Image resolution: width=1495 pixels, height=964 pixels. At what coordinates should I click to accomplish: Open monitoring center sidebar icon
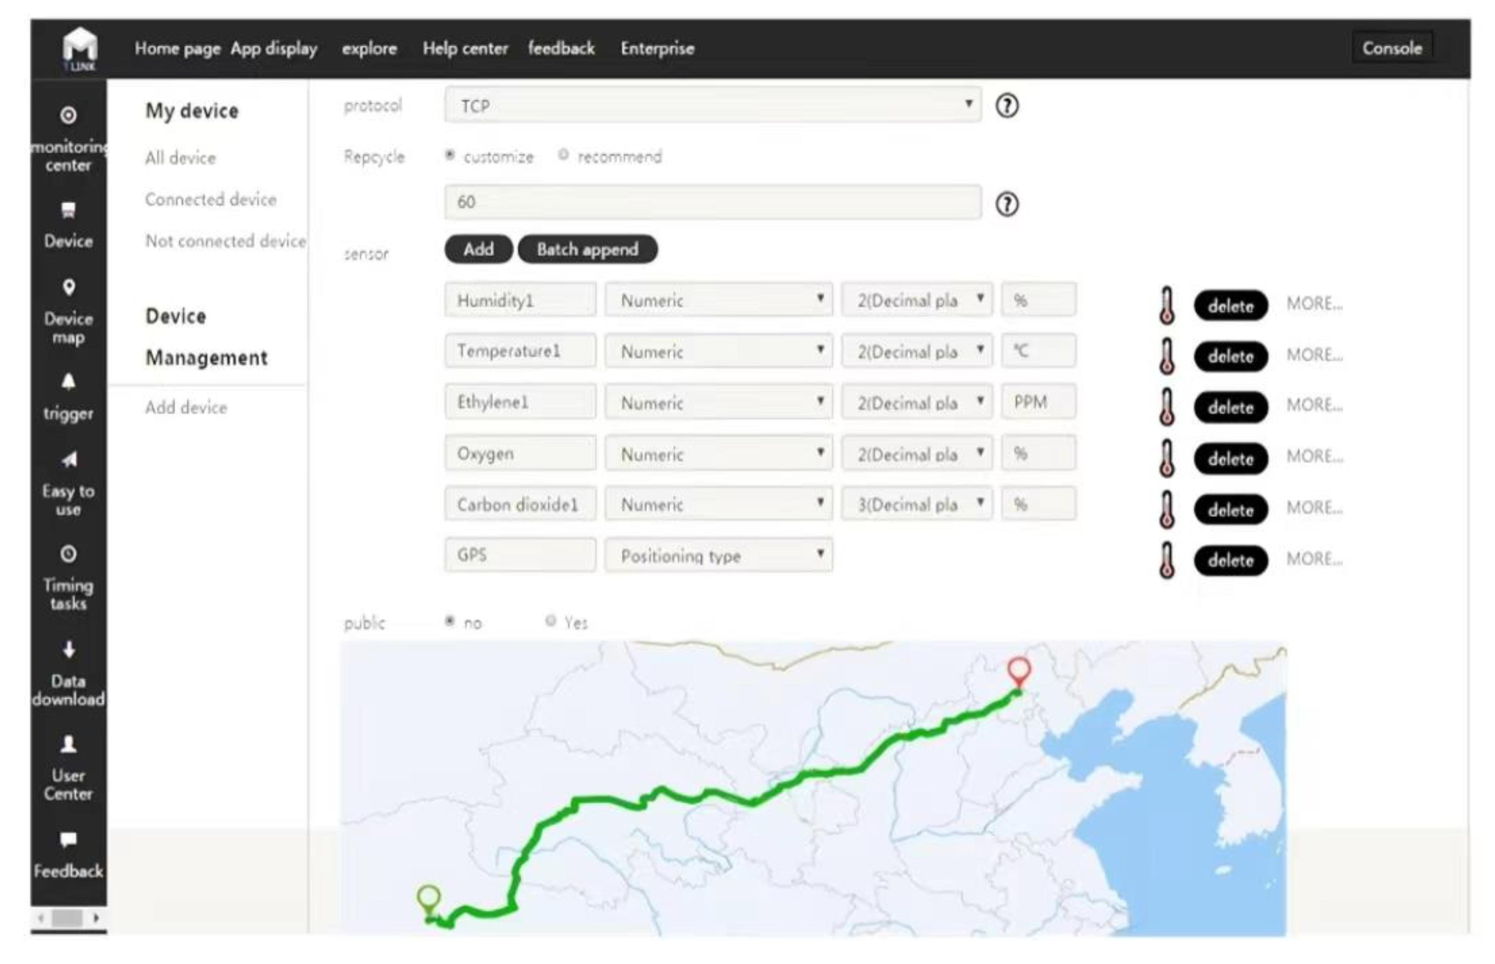coord(68,116)
